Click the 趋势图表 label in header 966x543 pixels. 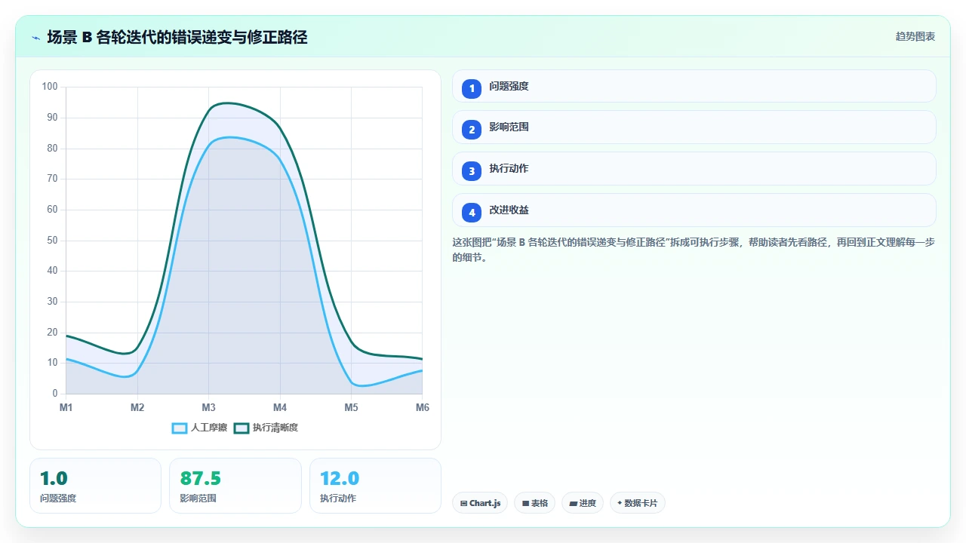915,36
